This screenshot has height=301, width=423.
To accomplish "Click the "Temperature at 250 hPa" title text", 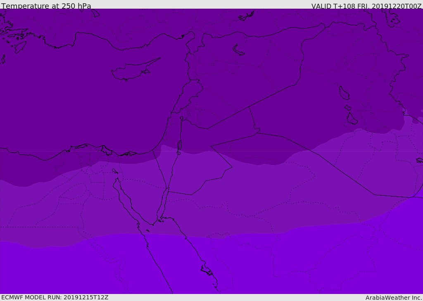I will tap(46, 6).
